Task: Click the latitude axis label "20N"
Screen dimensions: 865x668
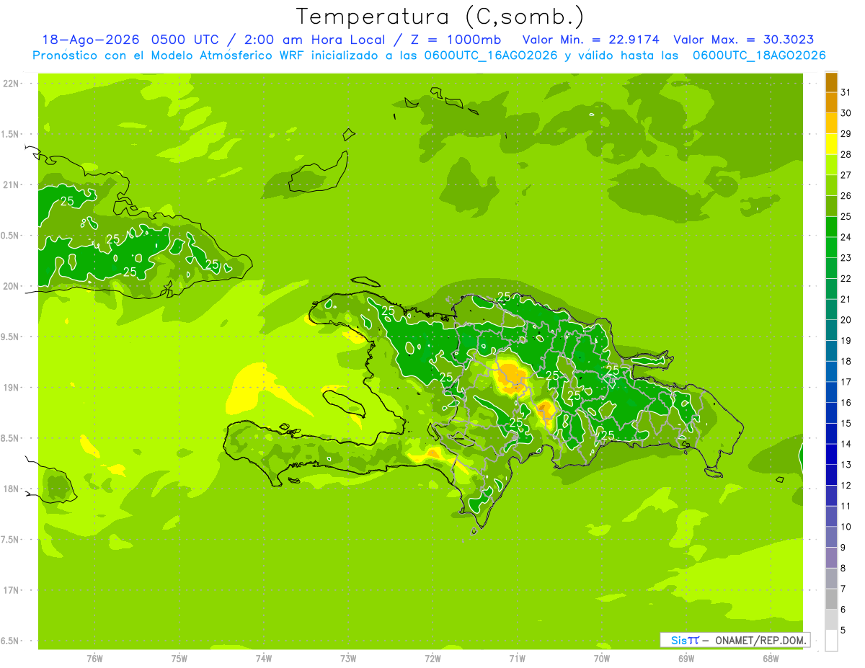Action: click(12, 286)
